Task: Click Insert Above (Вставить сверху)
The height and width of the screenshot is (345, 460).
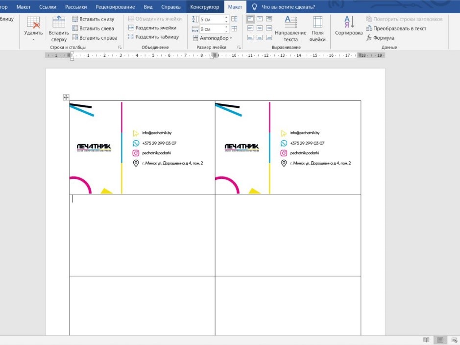Action: (x=59, y=28)
